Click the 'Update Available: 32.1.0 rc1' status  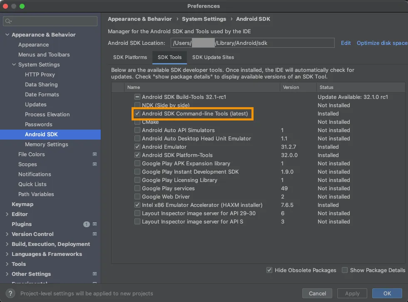pos(353,97)
